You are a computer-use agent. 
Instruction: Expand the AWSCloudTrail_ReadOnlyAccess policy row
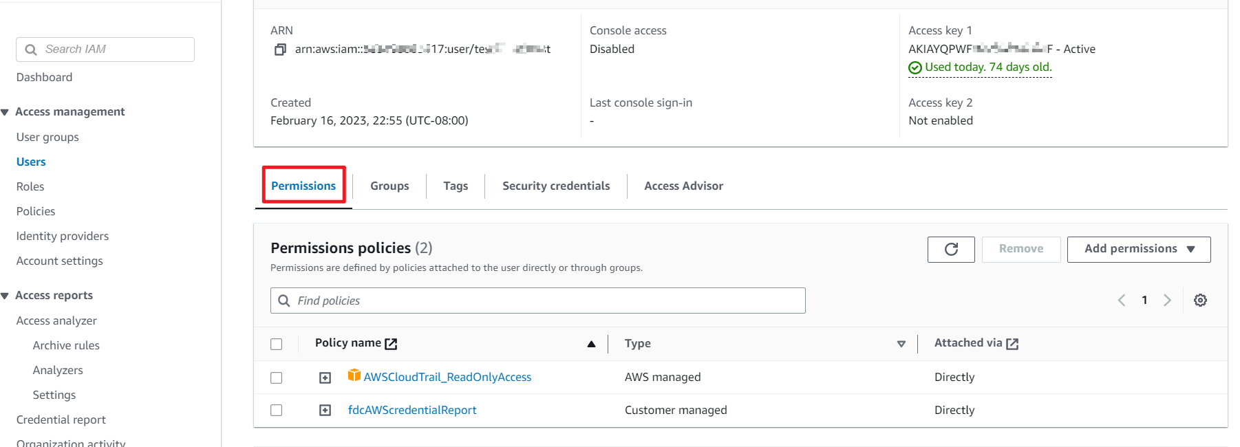[x=325, y=378]
